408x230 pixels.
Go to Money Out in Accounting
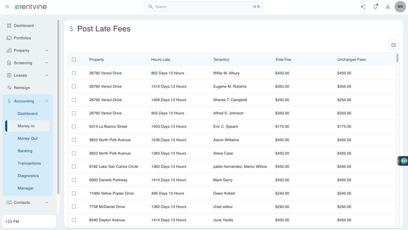tap(28, 138)
